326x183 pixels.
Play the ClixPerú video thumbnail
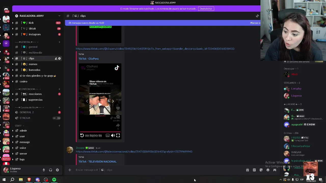100,104
